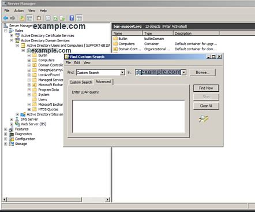
Task: Click the tree pane horizontal scrollbar
Action: point(44,199)
